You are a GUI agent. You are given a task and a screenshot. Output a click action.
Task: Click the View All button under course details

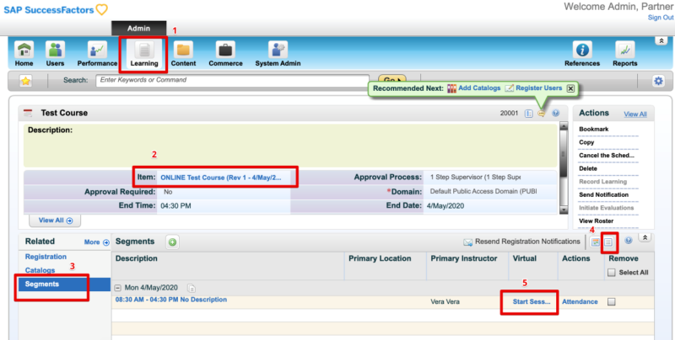(x=55, y=220)
